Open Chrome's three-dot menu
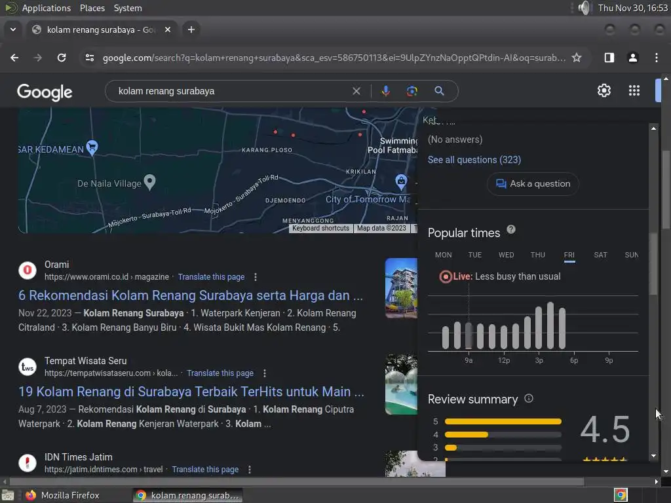Image resolution: width=671 pixels, height=503 pixels. click(657, 58)
